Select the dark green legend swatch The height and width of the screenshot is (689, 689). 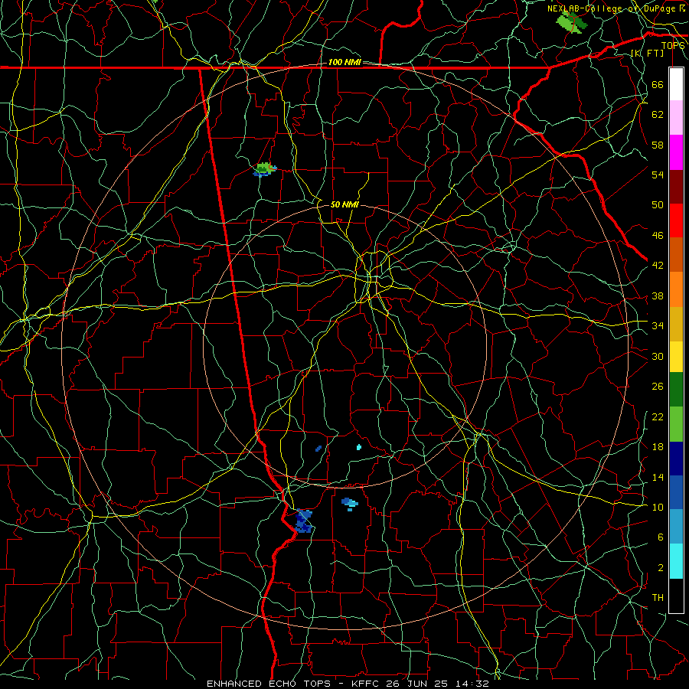point(676,390)
